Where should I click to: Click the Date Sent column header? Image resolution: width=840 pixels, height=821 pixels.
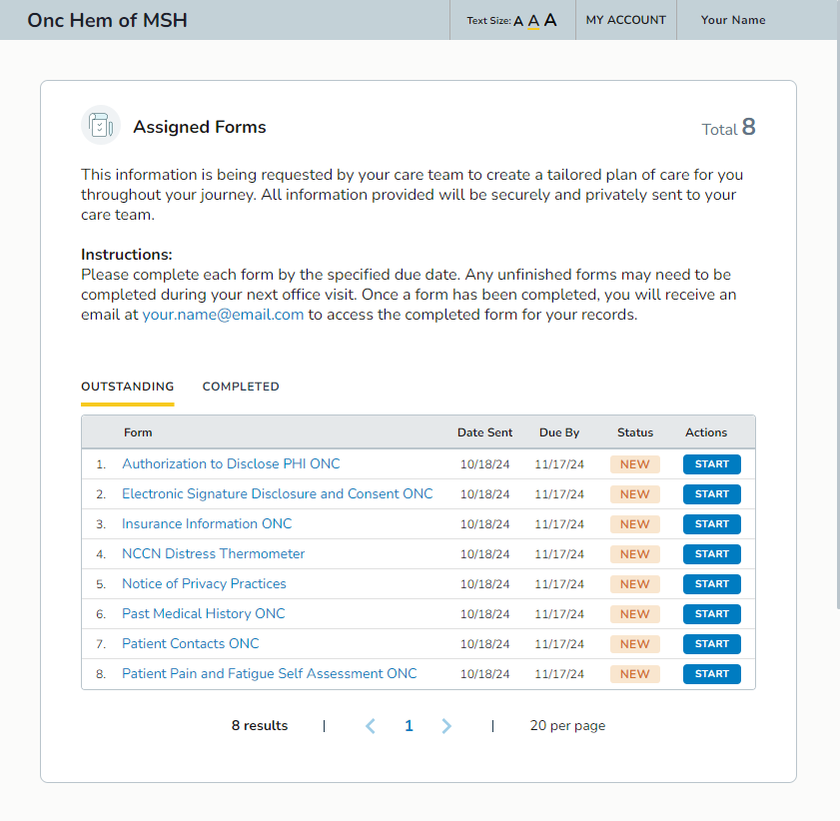[484, 432]
